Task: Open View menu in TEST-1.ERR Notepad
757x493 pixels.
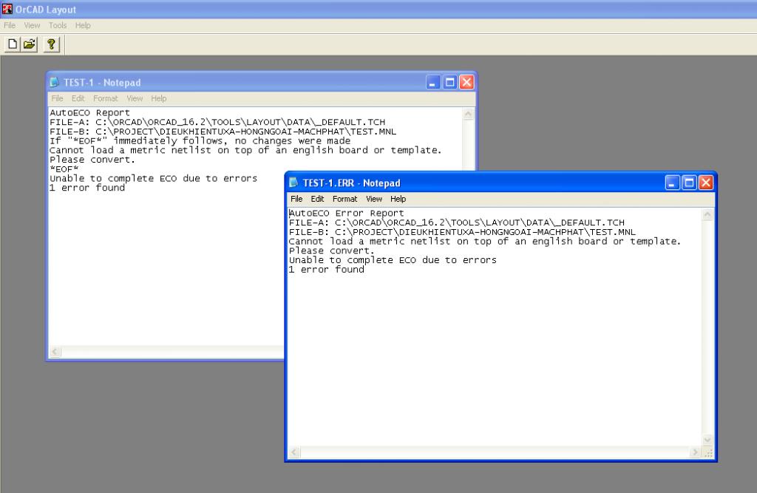Action: 373,199
